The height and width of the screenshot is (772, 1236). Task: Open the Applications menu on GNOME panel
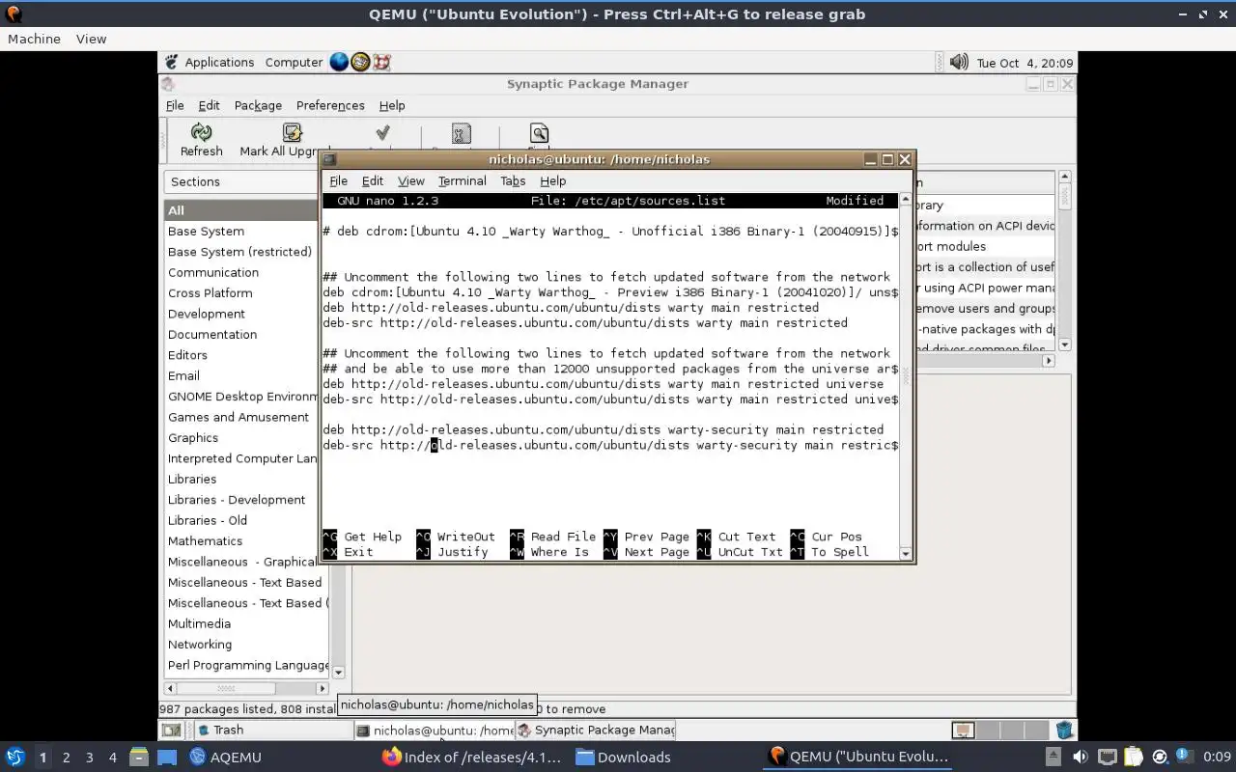[219, 62]
